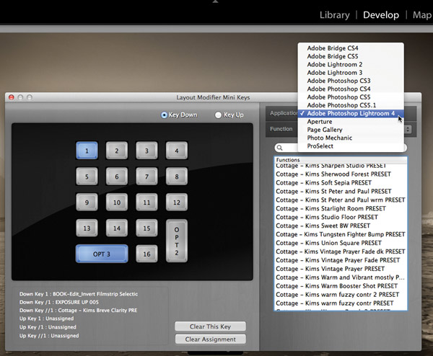
Task: Select Cottage - Kims Union Square PRESET
Action: pos(341,243)
